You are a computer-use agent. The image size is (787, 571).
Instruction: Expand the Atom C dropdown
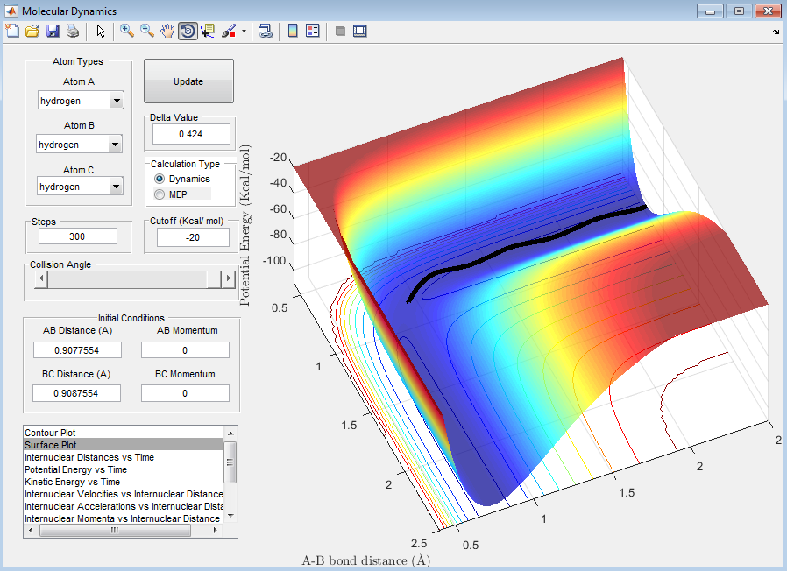[116, 187]
